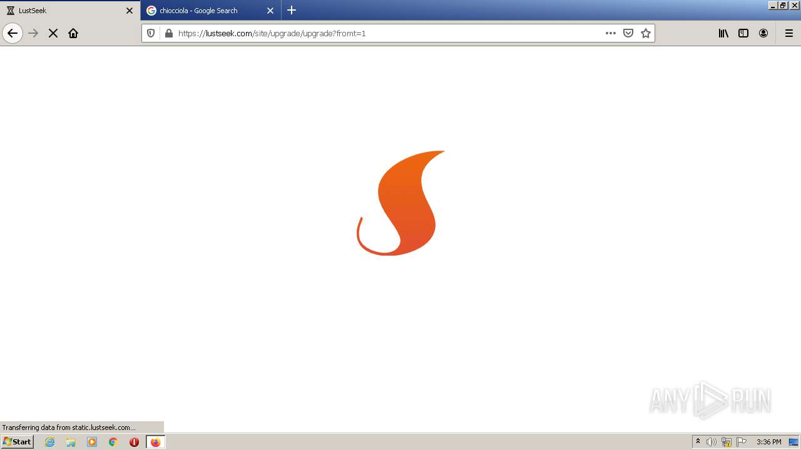Switch to the LustSeek tab

pos(70,11)
